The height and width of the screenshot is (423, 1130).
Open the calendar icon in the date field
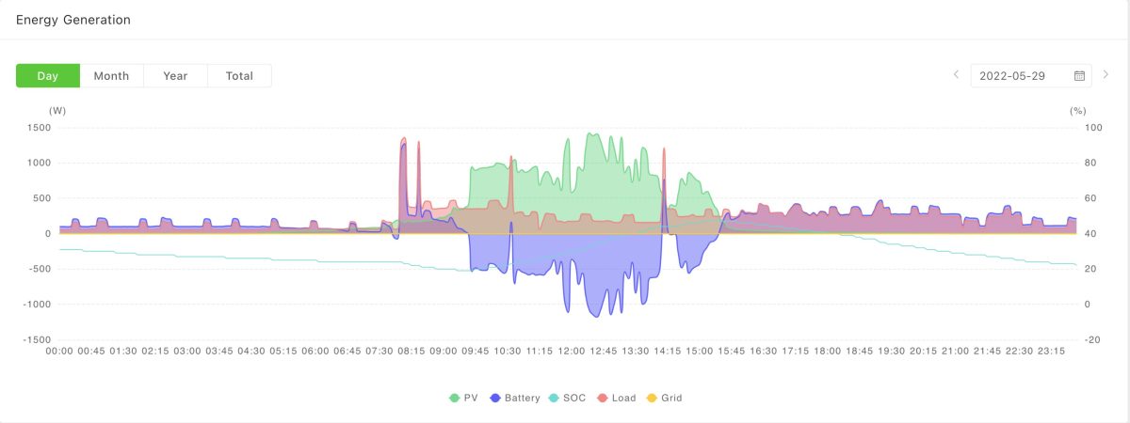tap(1079, 76)
